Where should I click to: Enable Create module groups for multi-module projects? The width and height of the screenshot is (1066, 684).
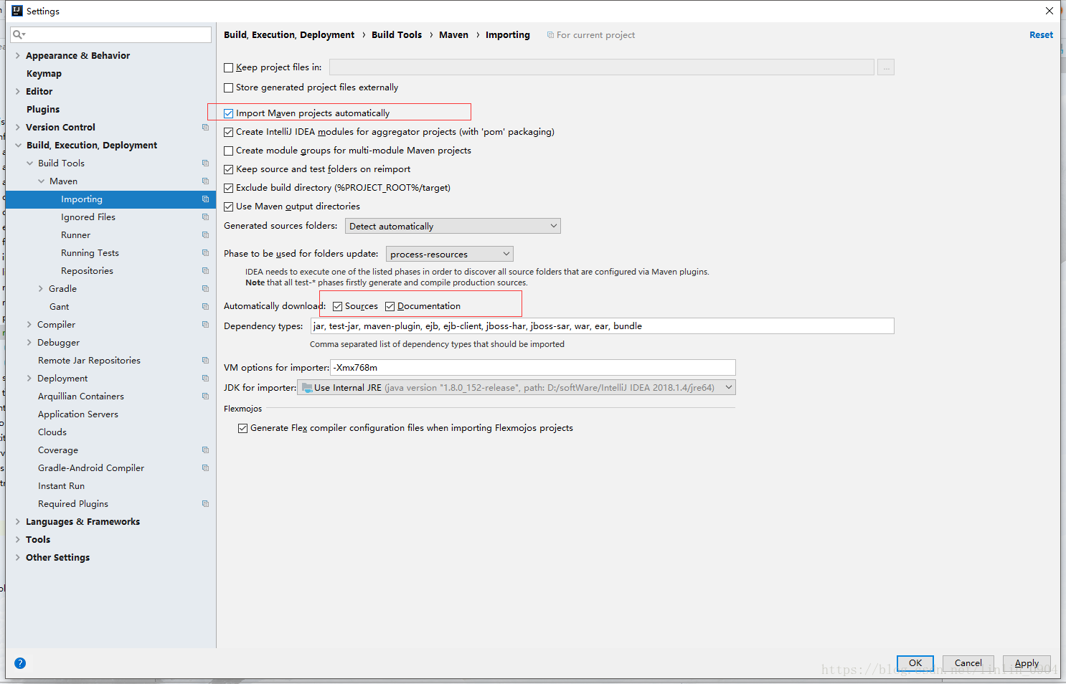tap(229, 151)
